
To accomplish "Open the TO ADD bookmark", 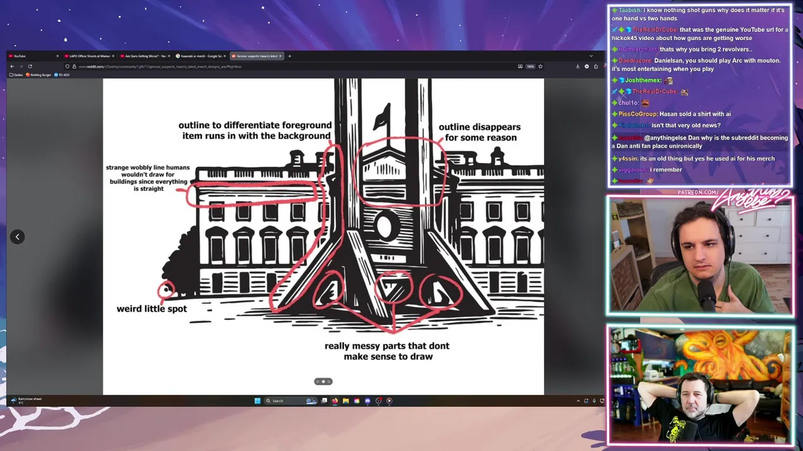I will click(62, 75).
